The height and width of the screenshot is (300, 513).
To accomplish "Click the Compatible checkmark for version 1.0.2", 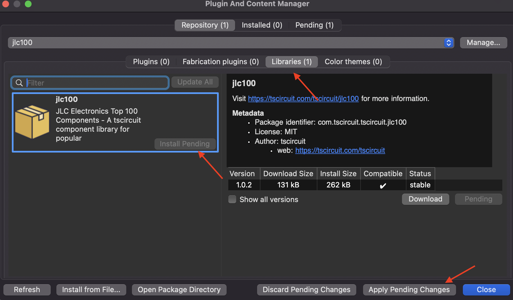I will 383,185.
